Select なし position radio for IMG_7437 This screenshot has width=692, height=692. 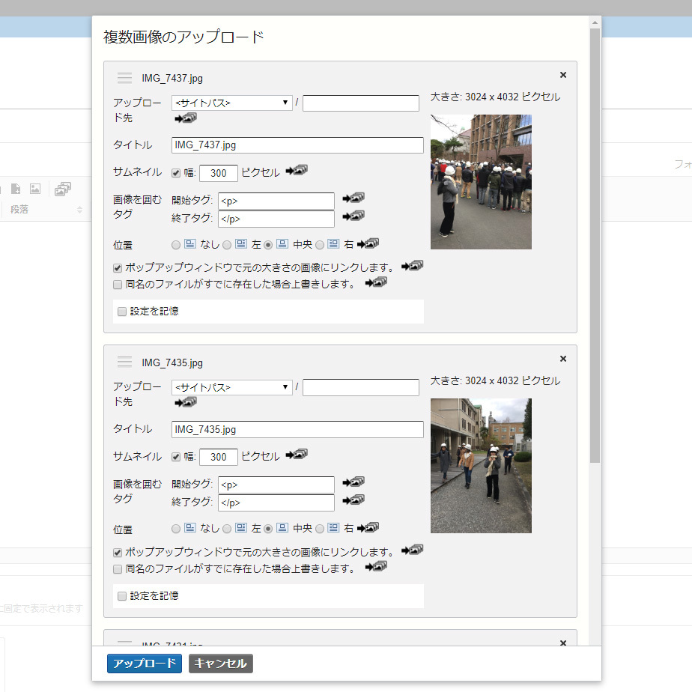(x=176, y=245)
